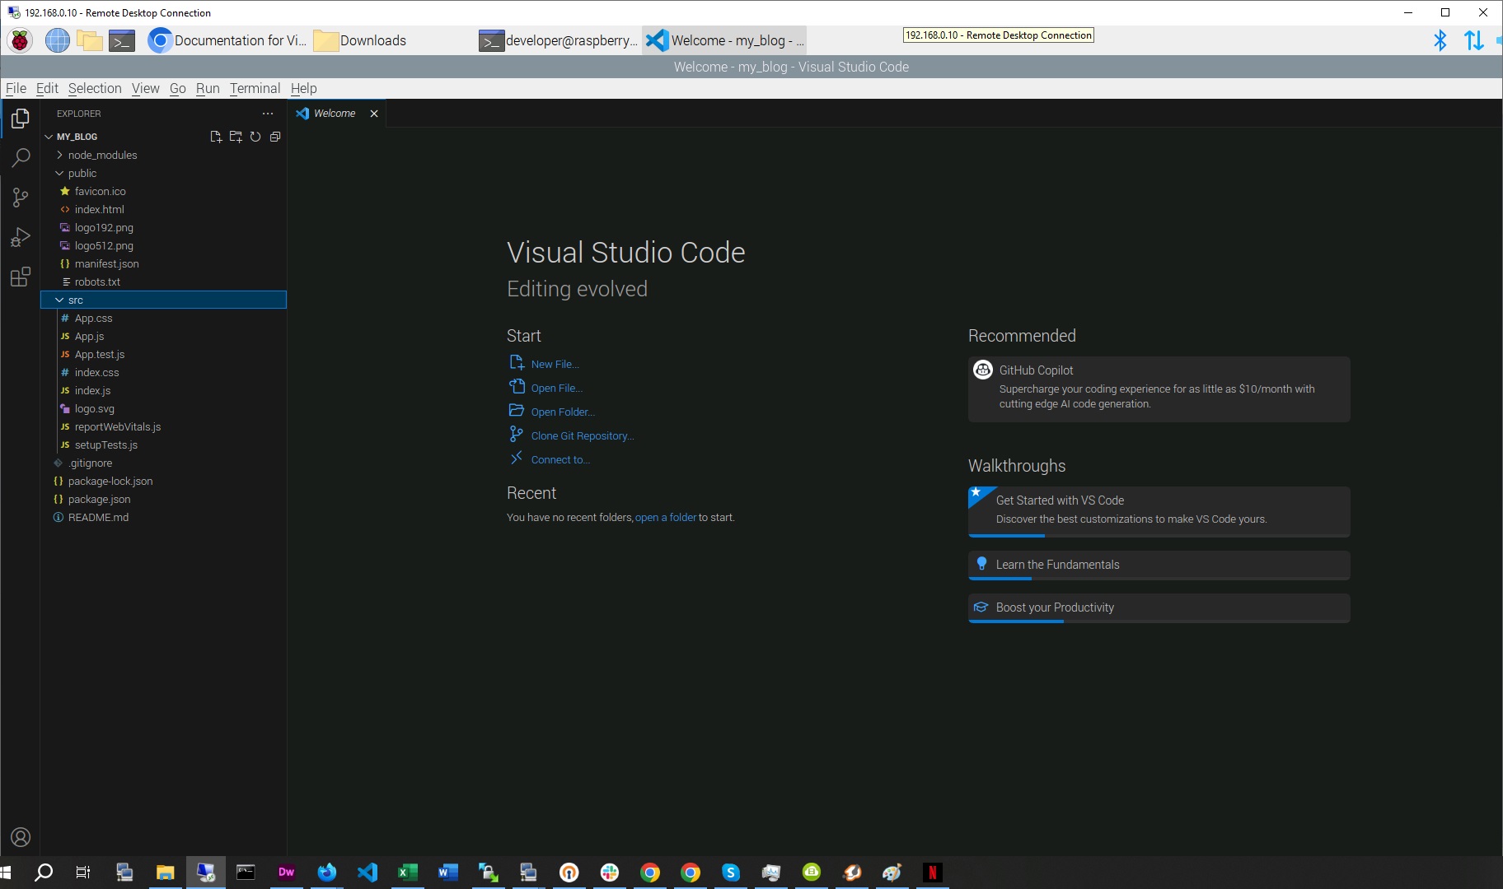Click the 'open a folder' link under Recent
This screenshot has width=1503, height=889.
click(666, 517)
